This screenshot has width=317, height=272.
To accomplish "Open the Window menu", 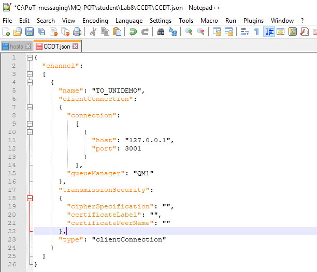I will pyautogui.click(x=282, y=21).
